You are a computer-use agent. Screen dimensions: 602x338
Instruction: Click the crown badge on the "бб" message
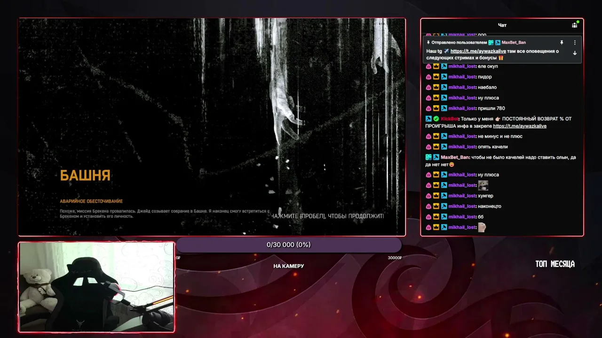(x=436, y=217)
